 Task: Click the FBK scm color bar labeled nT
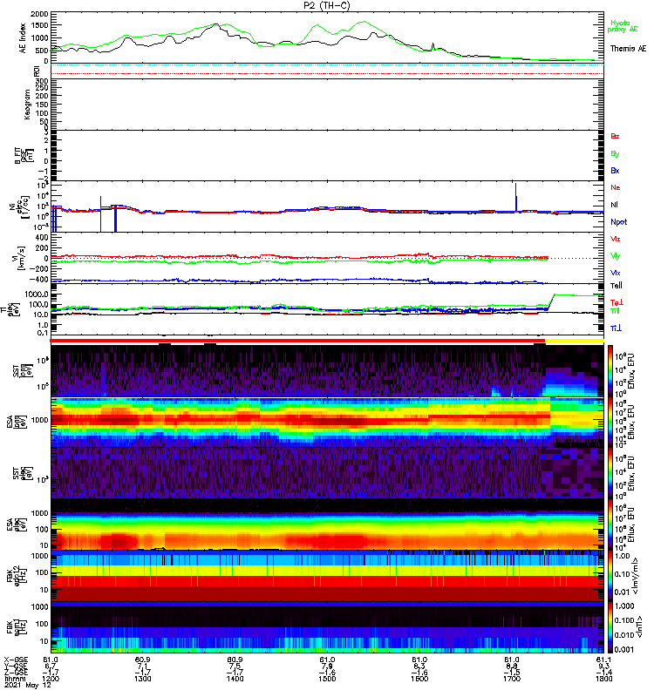[610, 626]
